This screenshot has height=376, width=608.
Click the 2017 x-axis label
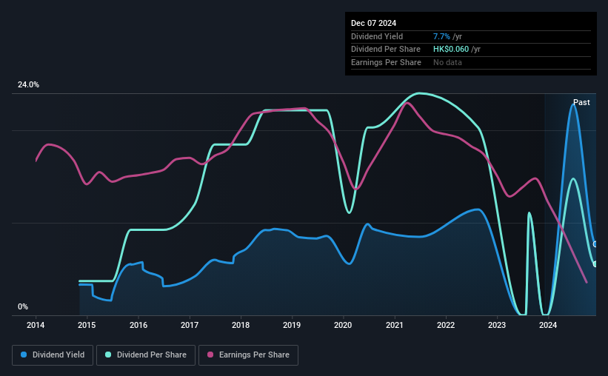tap(190, 325)
